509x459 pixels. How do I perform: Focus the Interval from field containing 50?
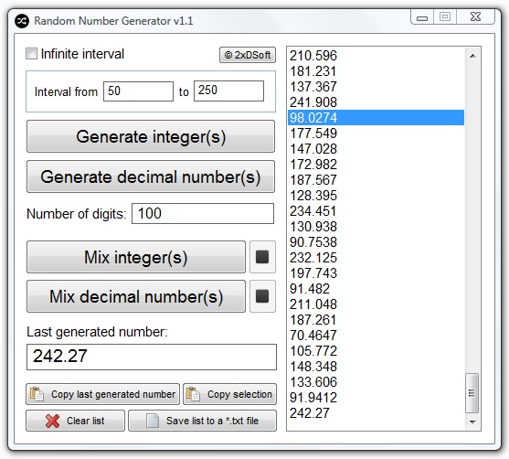[x=138, y=91]
